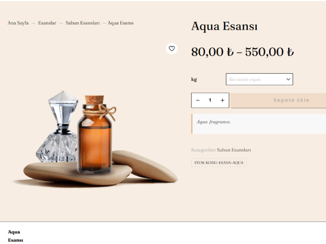The image size is (326, 244).
Task: Click the Kategoriler label text
Action: [x=204, y=150]
